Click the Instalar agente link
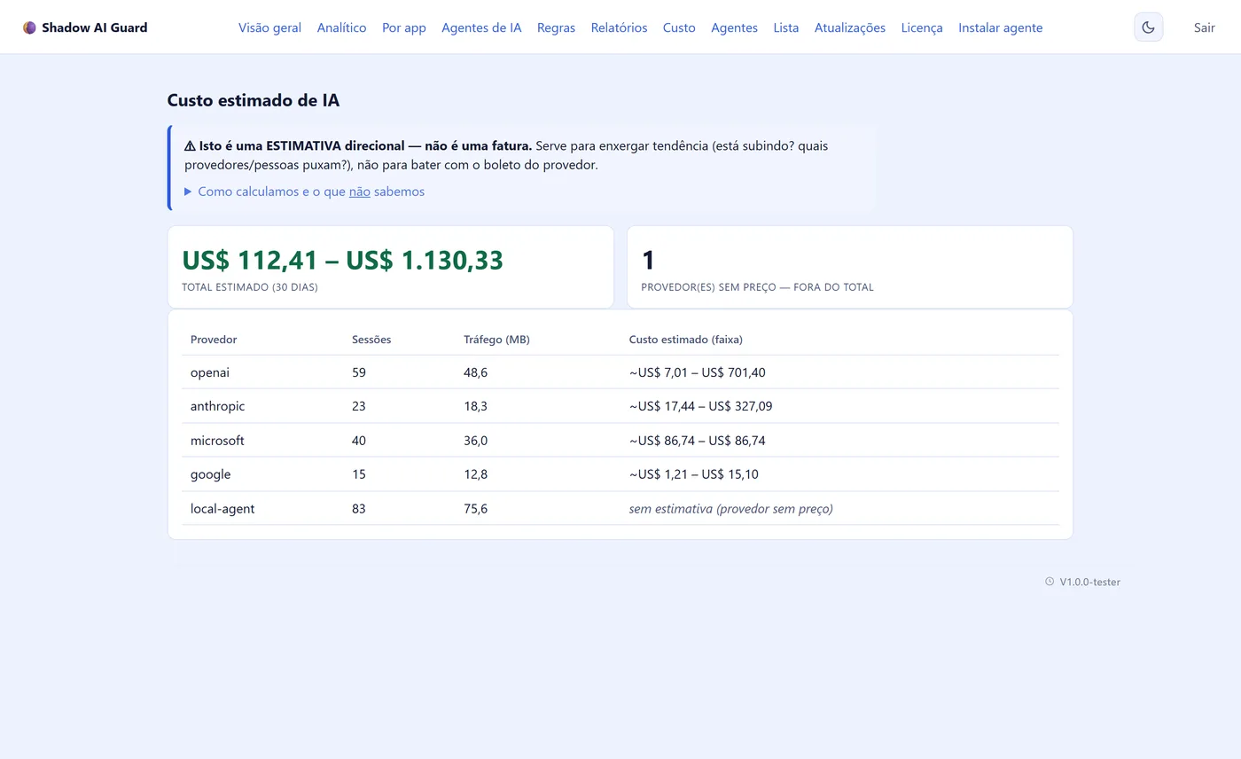 click(x=1000, y=27)
